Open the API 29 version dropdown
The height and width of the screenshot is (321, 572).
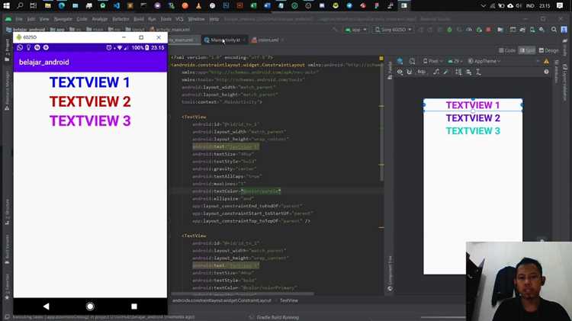click(x=455, y=61)
